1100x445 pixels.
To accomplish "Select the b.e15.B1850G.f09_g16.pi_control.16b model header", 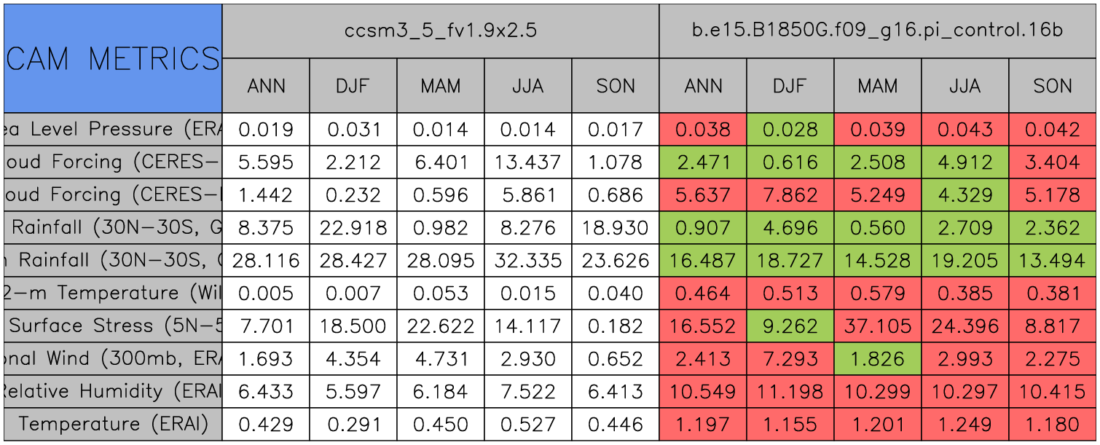I will pyautogui.click(x=877, y=31).
